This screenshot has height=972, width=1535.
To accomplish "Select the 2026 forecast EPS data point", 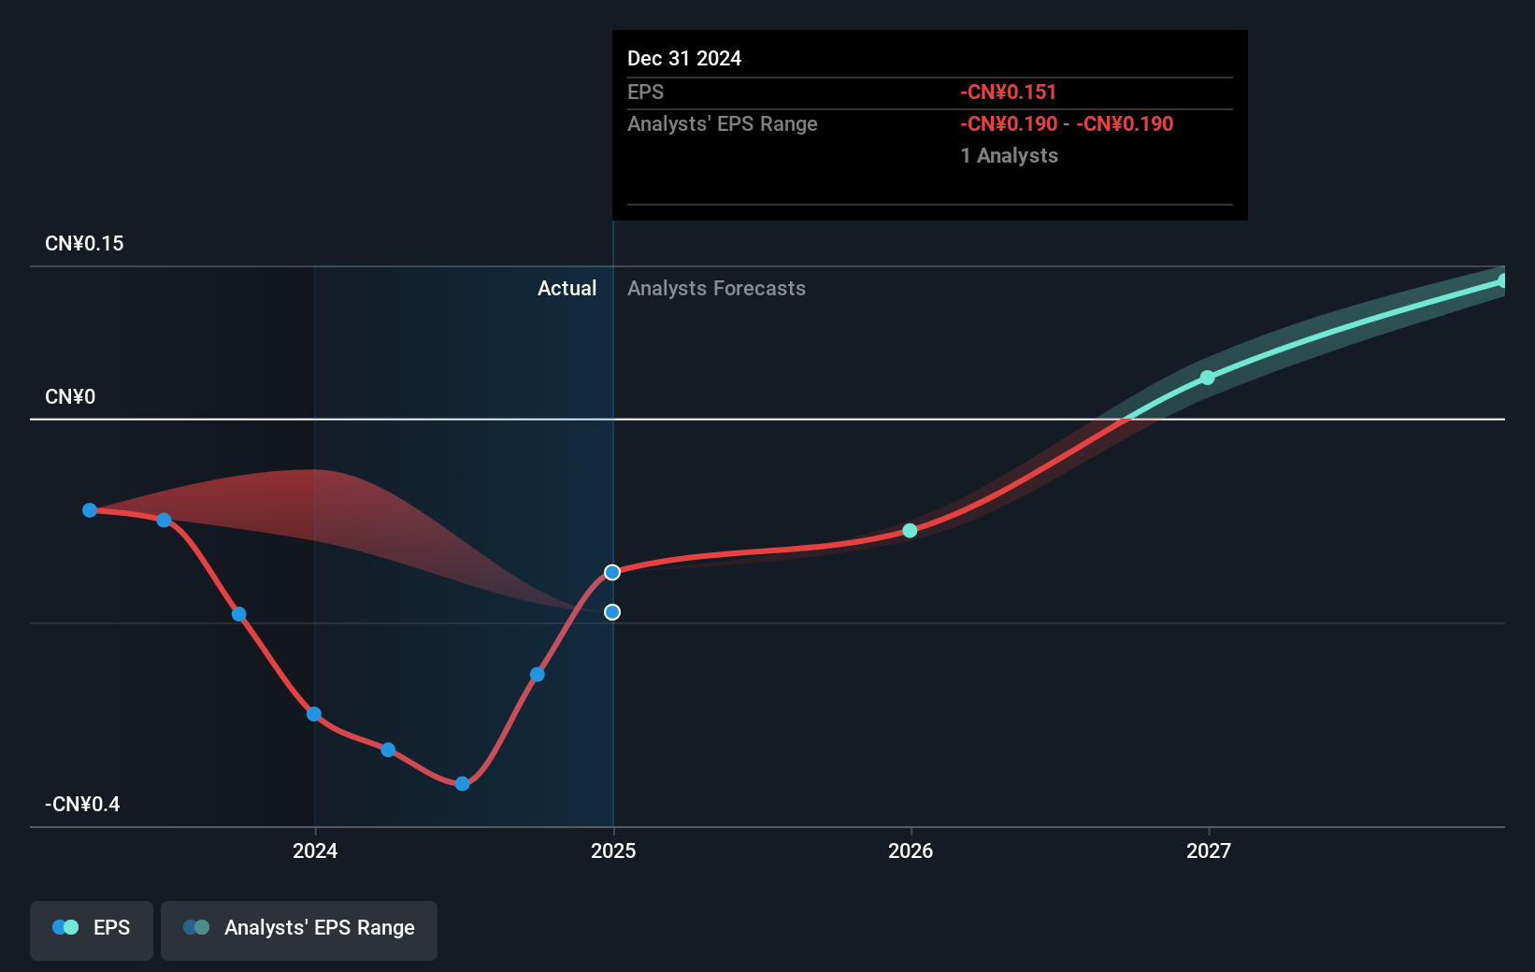I will click(x=910, y=531).
